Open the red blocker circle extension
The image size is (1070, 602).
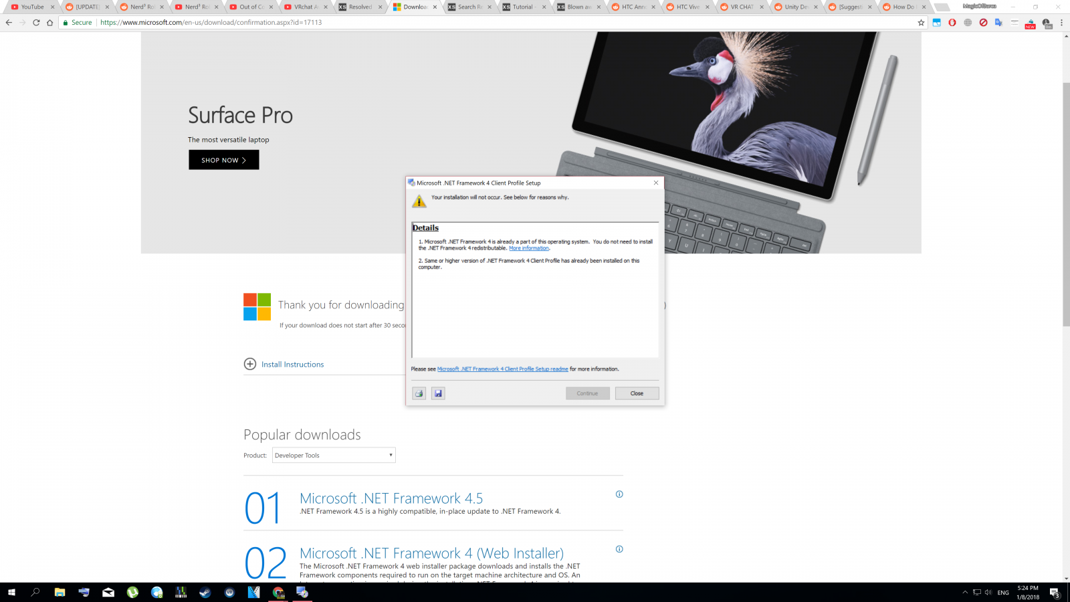(983, 22)
